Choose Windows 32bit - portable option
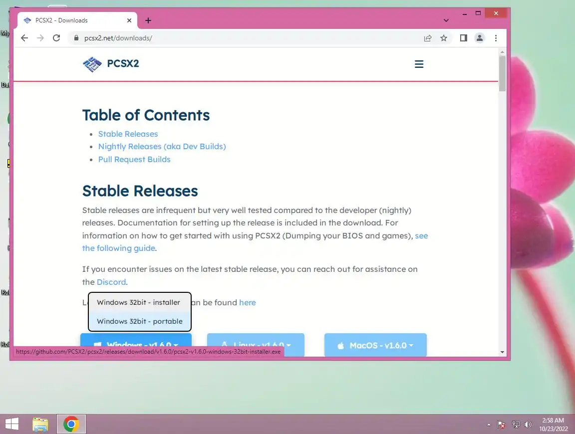The image size is (575, 434). tap(140, 321)
